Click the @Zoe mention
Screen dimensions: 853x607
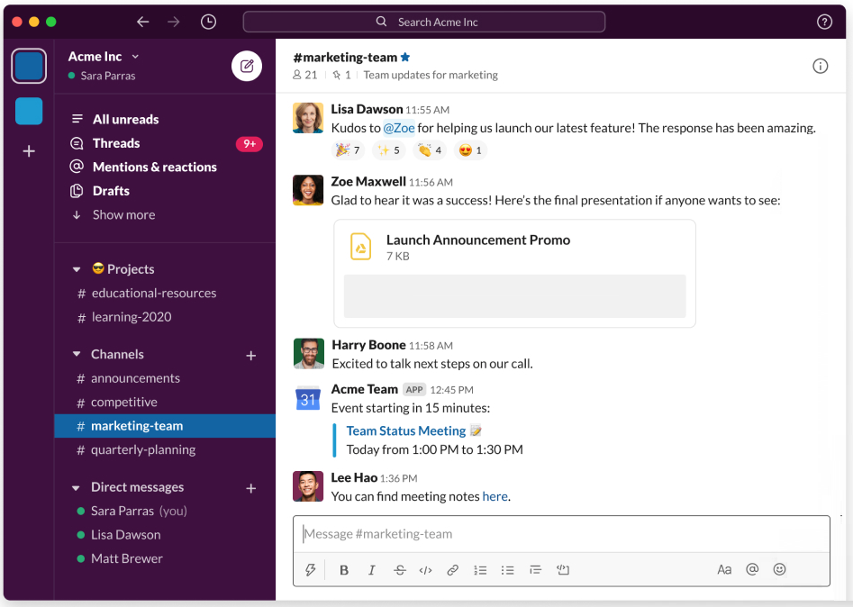pyautogui.click(x=399, y=128)
